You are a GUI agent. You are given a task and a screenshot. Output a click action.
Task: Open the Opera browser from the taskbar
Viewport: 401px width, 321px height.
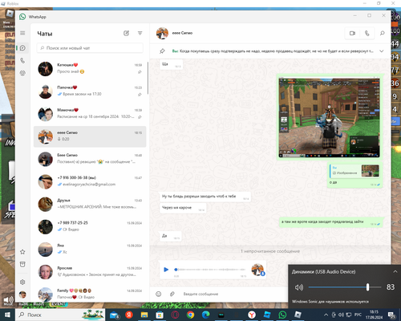point(175,315)
